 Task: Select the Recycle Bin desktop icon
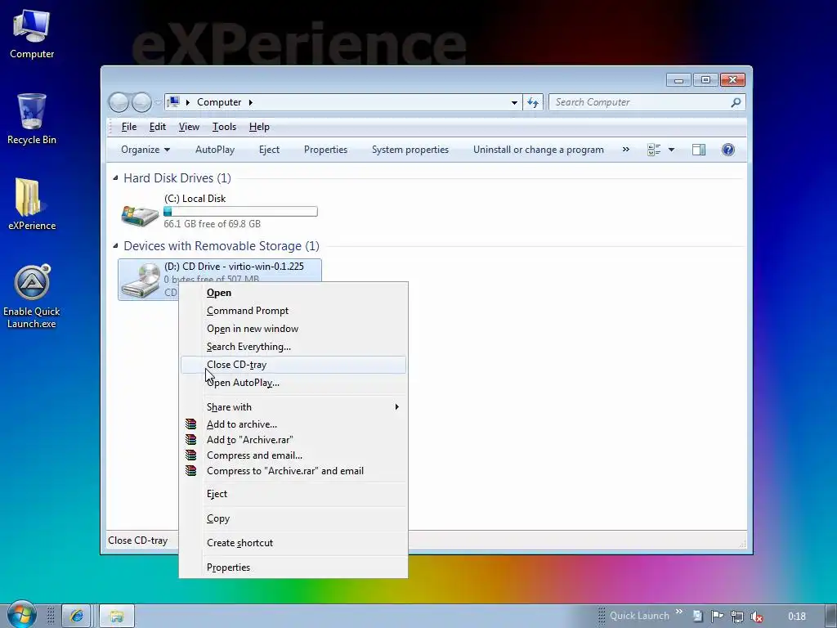(32, 119)
